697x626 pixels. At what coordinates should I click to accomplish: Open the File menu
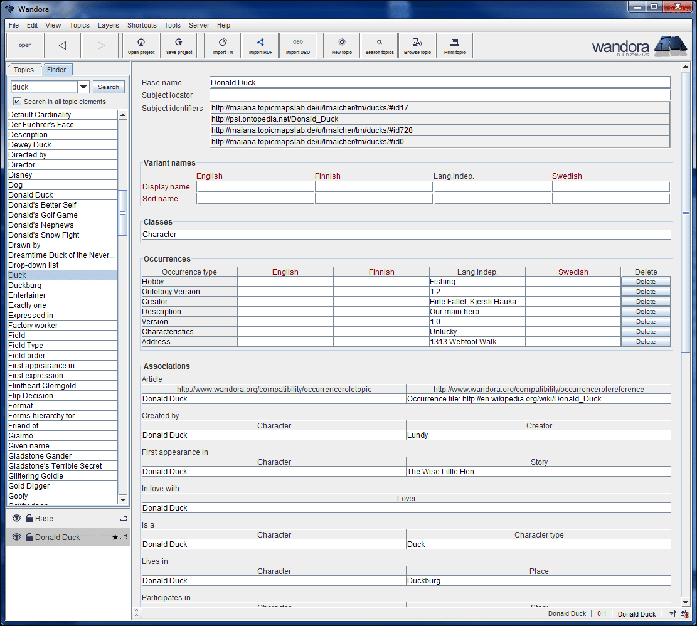pyautogui.click(x=14, y=25)
